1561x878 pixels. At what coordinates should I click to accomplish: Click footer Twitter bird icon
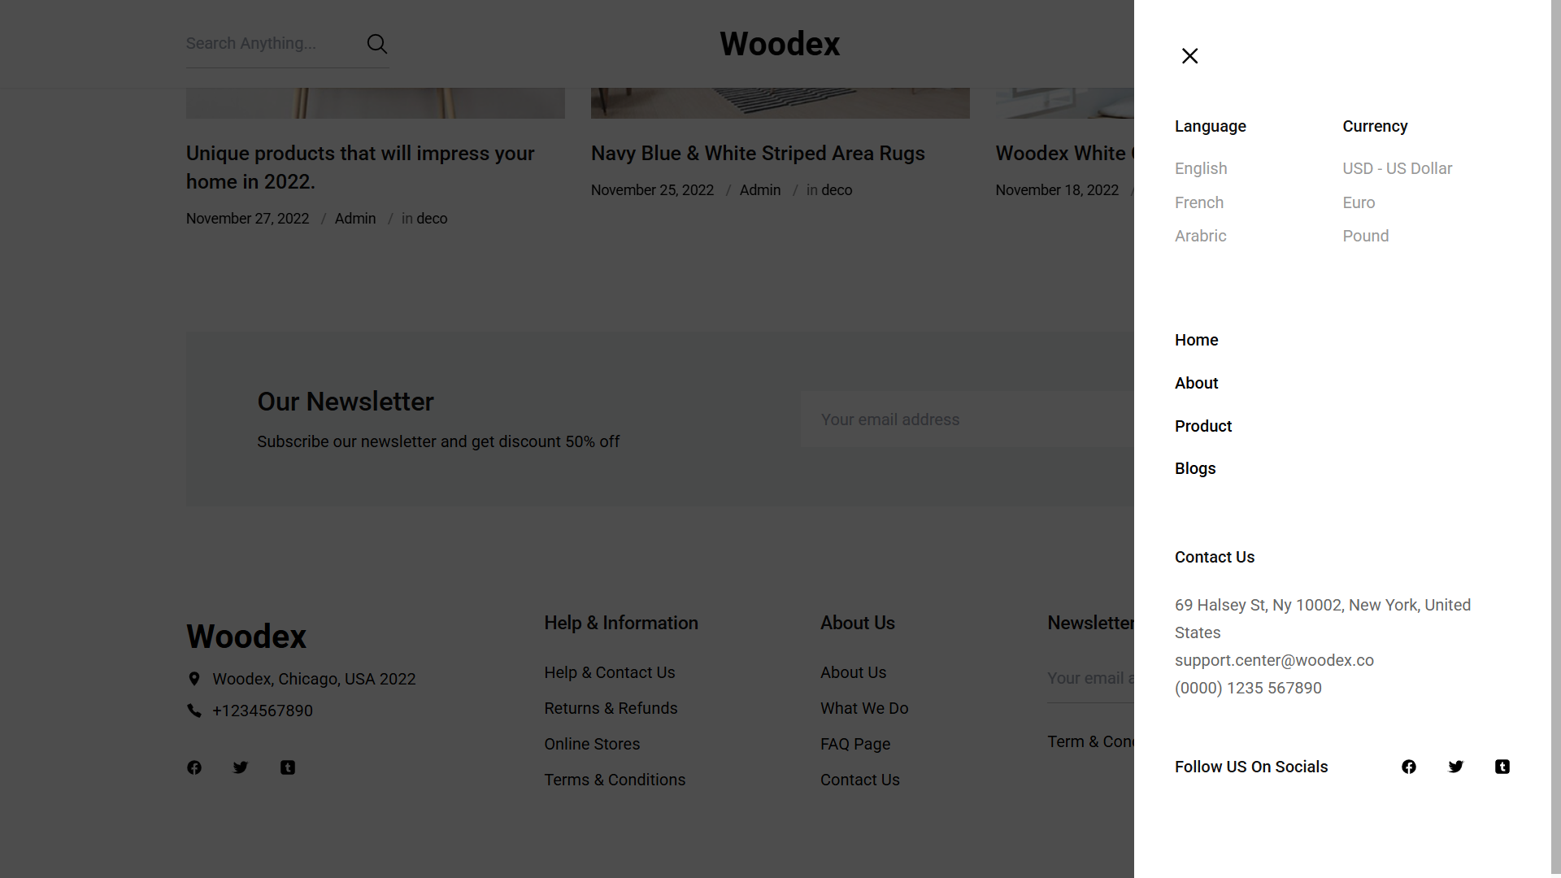coord(241,767)
